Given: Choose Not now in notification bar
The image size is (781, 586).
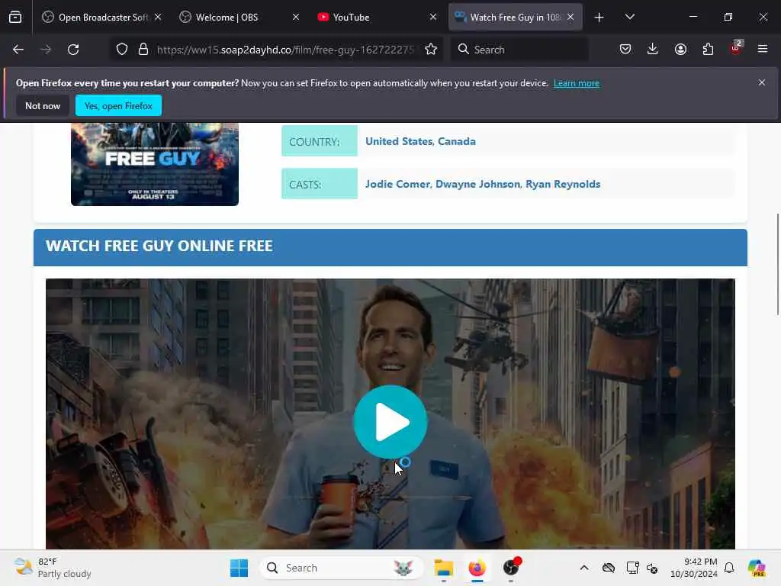Looking at the screenshot, I should 43,105.
